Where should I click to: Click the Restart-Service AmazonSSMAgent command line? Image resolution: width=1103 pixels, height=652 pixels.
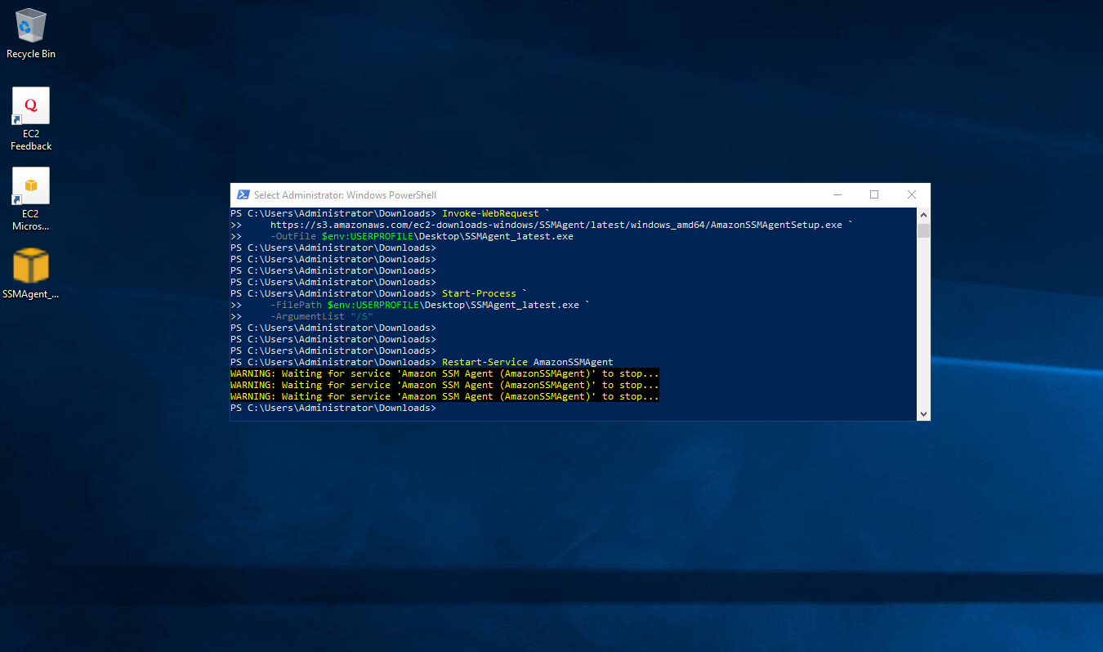click(422, 362)
